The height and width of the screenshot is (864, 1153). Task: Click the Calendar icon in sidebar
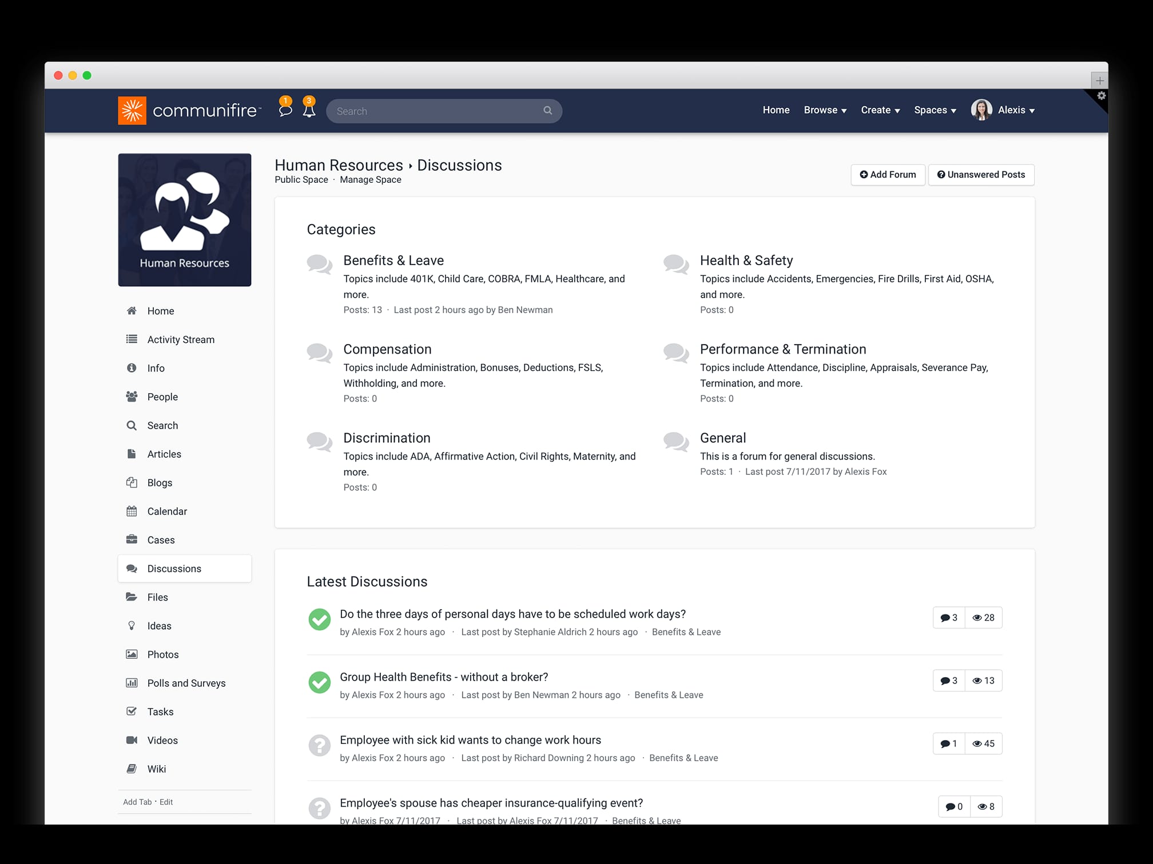(x=132, y=511)
